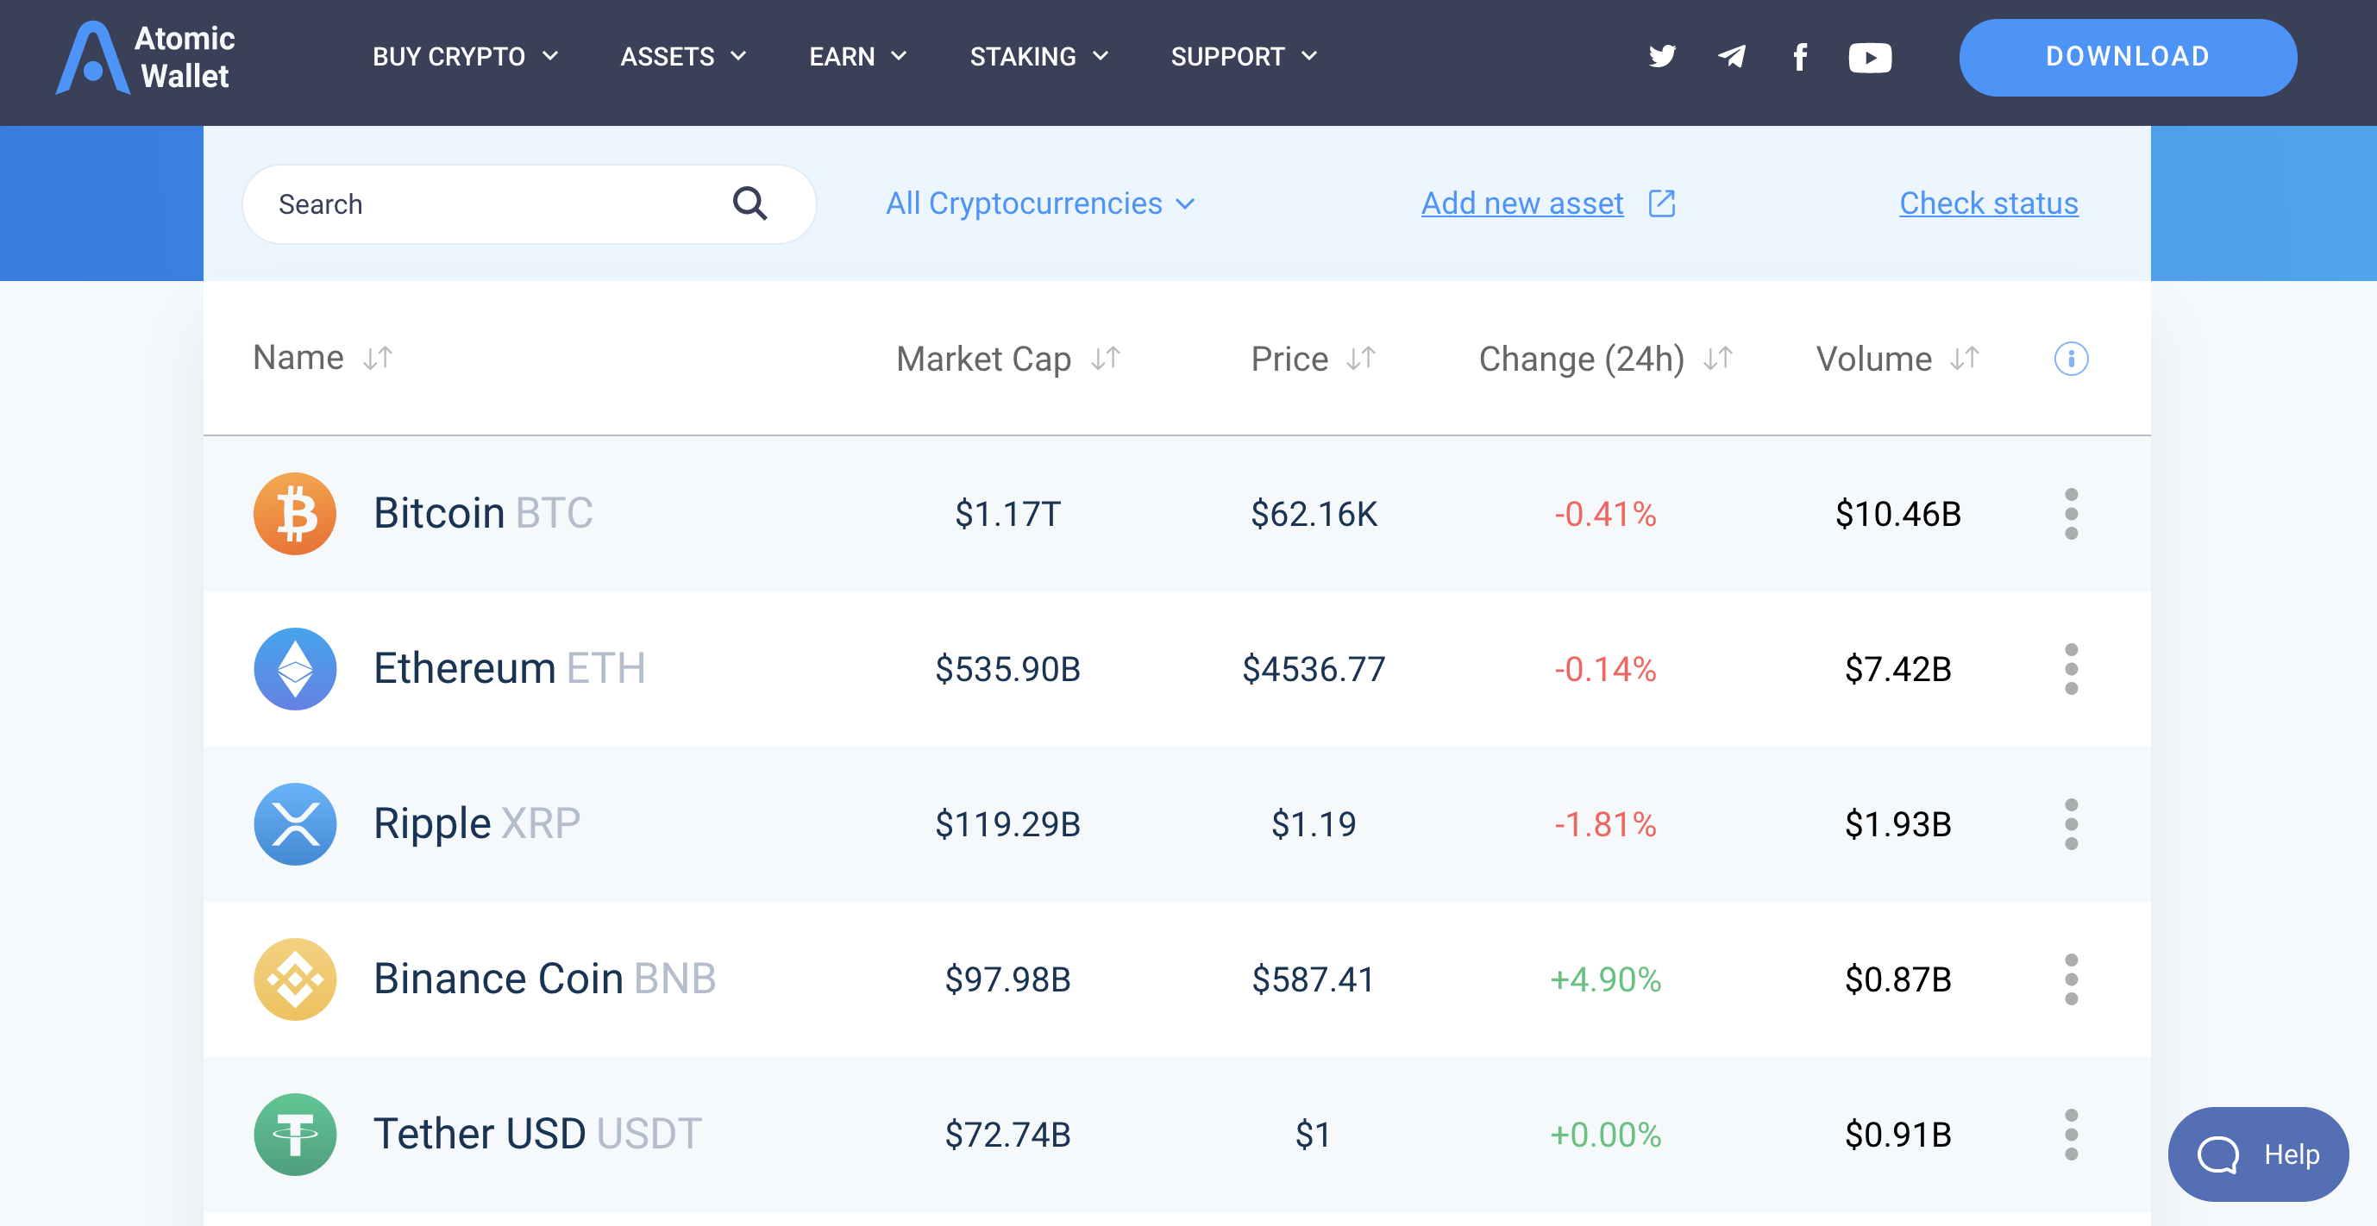Click Ethereum price $4536.77
This screenshot has width=2377, height=1226.
pos(1313,668)
